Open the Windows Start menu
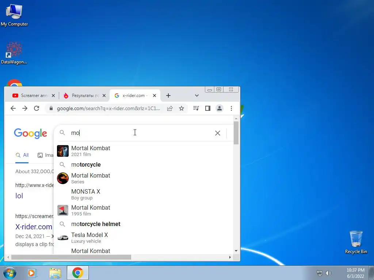 [x=9, y=273]
